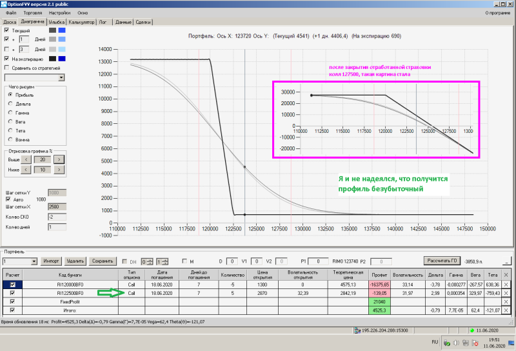Open the Окно menu
The height and width of the screenshot is (351, 516).
click(83, 13)
